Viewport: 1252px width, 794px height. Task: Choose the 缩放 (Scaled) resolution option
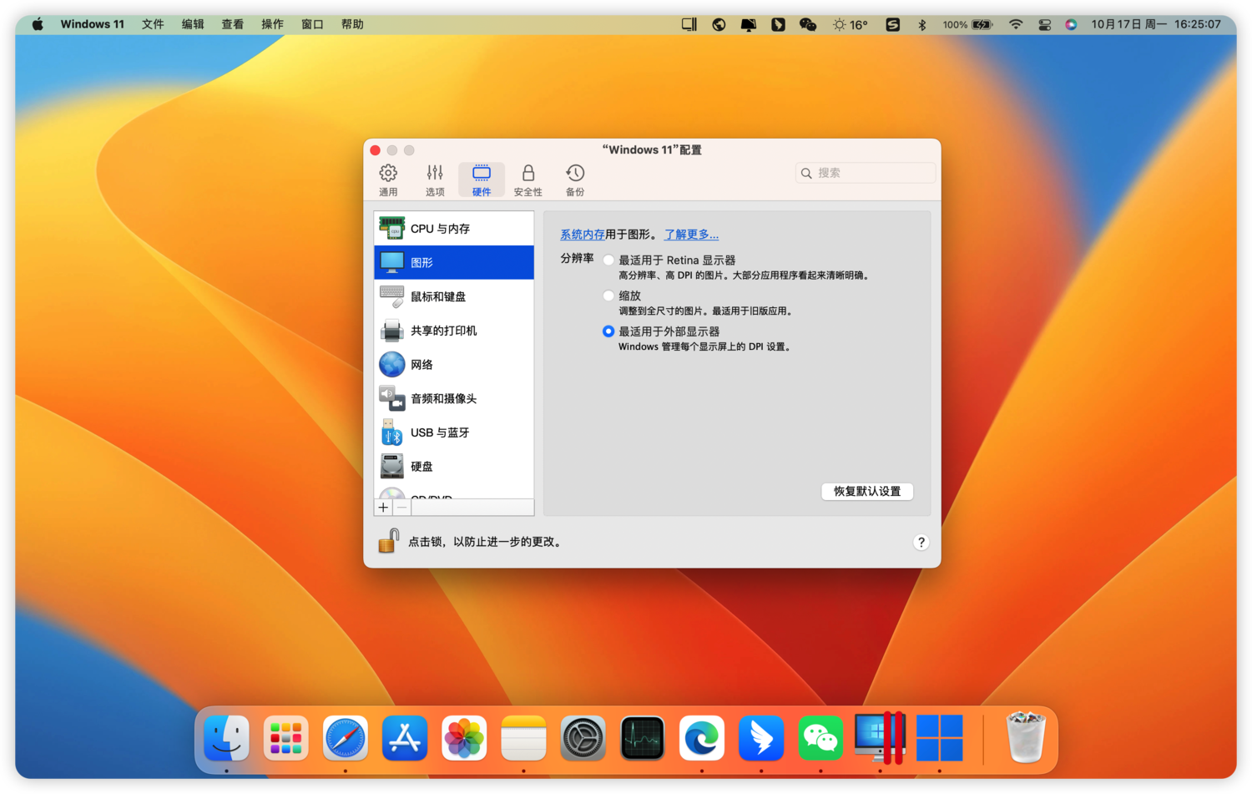coord(608,296)
